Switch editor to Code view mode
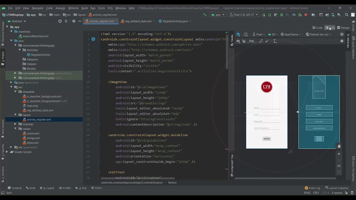The width and height of the screenshot is (356, 200). pyautogui.click(x=317, y=28)
